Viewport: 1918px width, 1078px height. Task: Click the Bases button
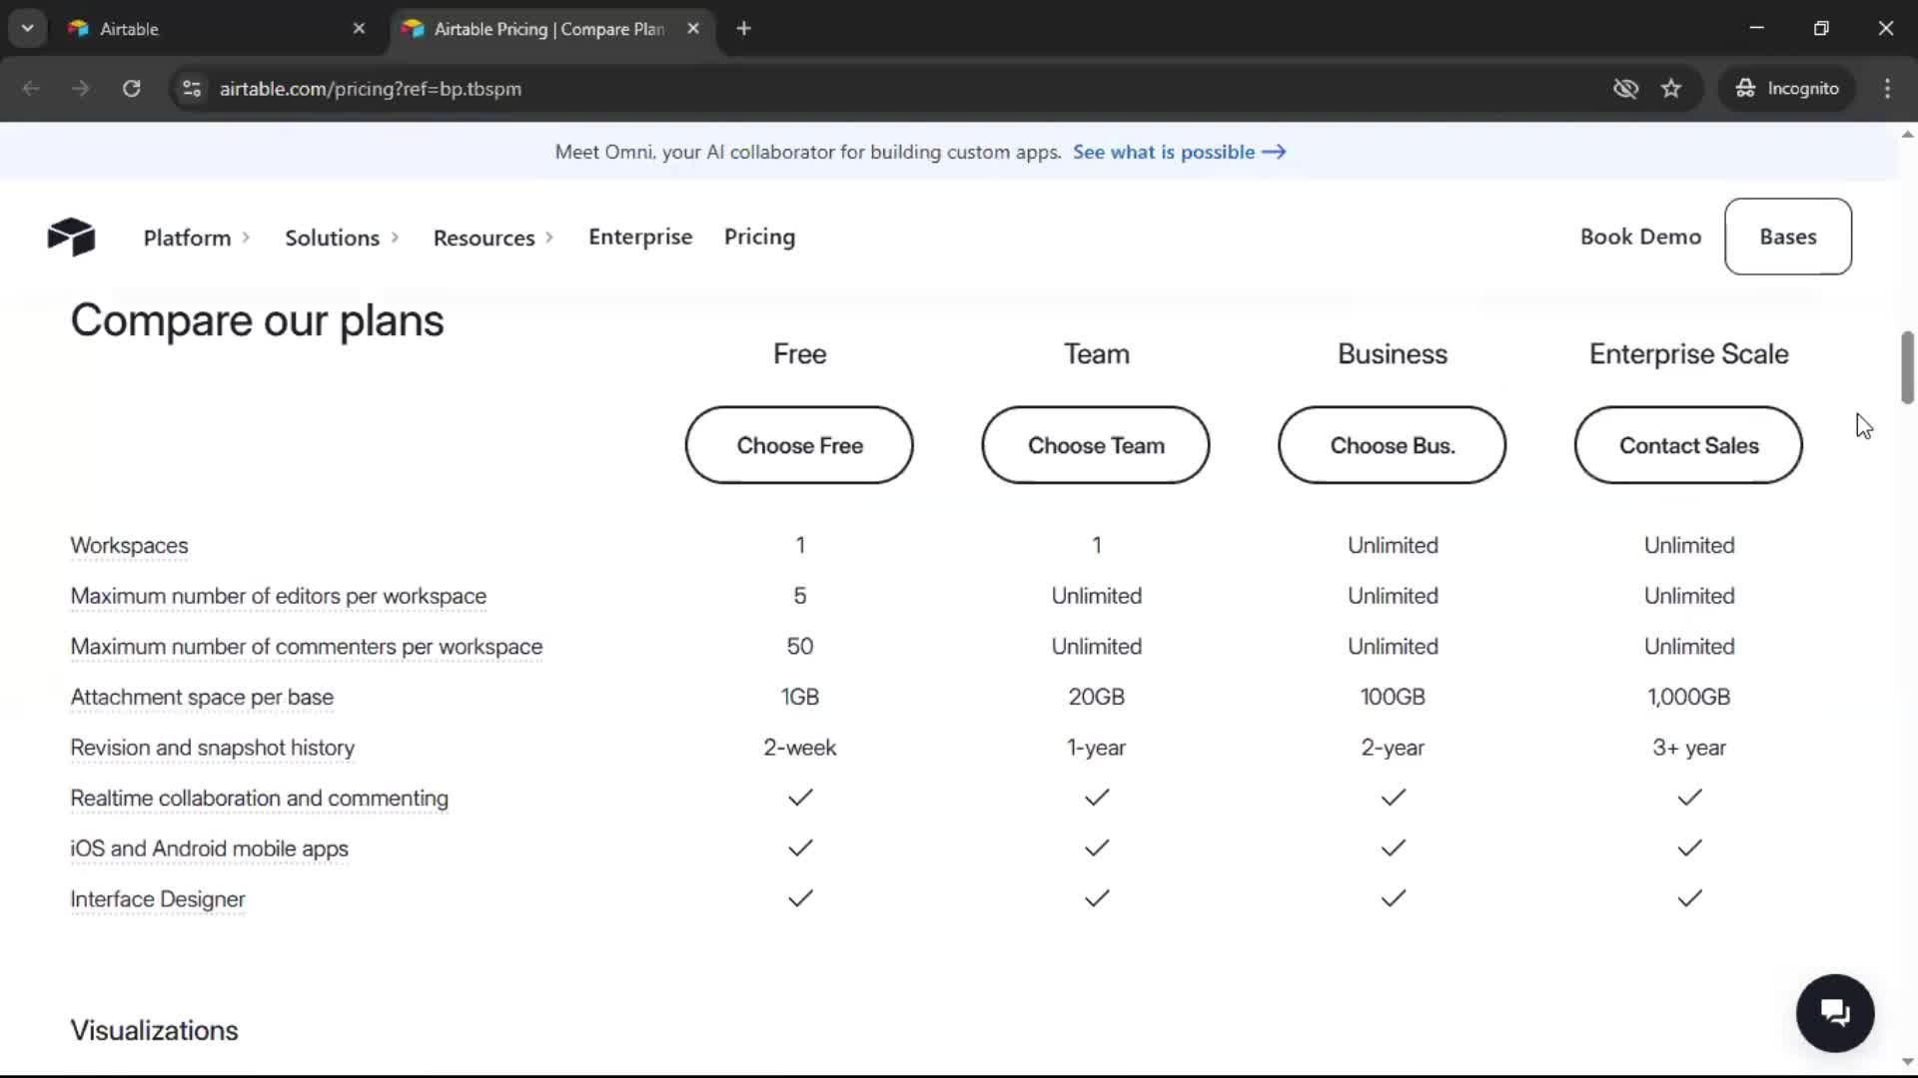[x=1787, y=237]
